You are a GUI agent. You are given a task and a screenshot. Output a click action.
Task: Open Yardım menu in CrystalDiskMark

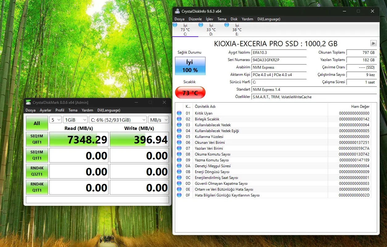87,110
